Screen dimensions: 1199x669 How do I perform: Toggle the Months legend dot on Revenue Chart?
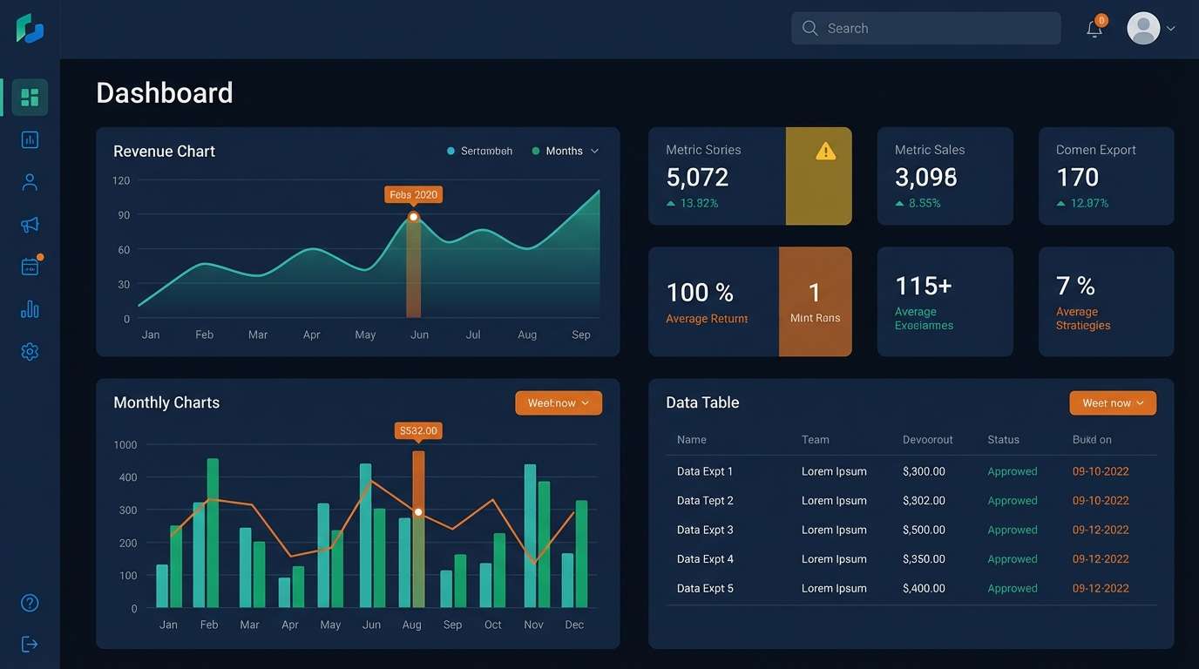[x=539, y=151]
